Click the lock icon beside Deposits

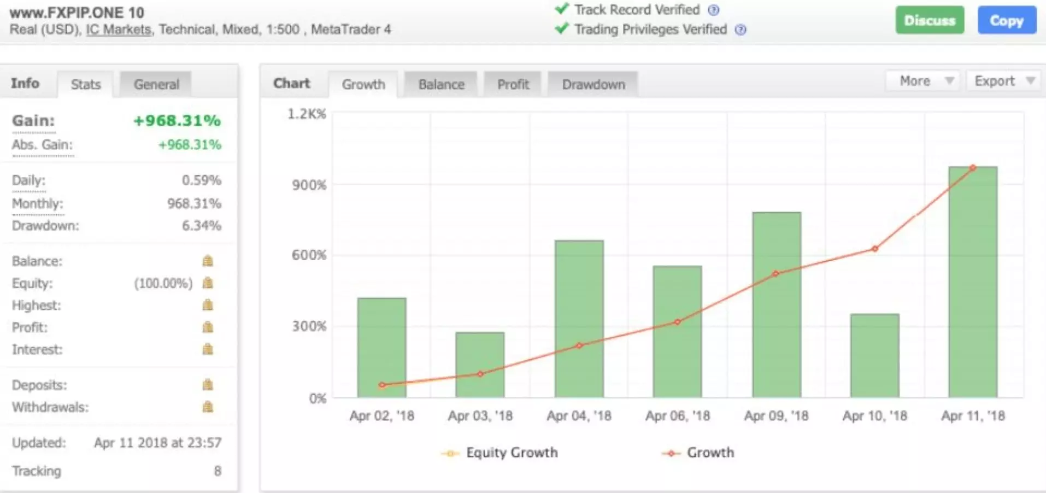[208, 385]
